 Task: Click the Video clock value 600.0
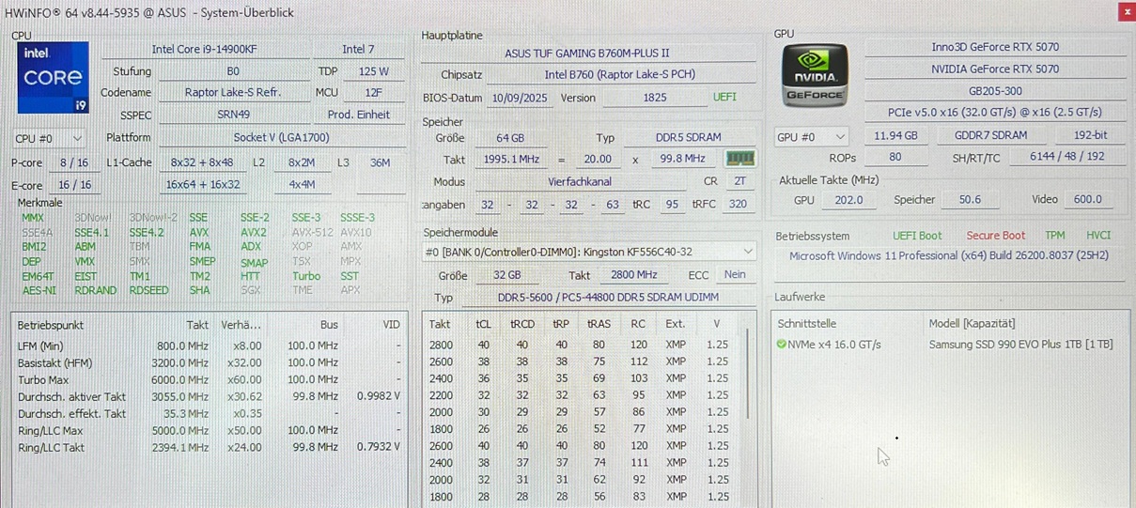click(1087, 200)
